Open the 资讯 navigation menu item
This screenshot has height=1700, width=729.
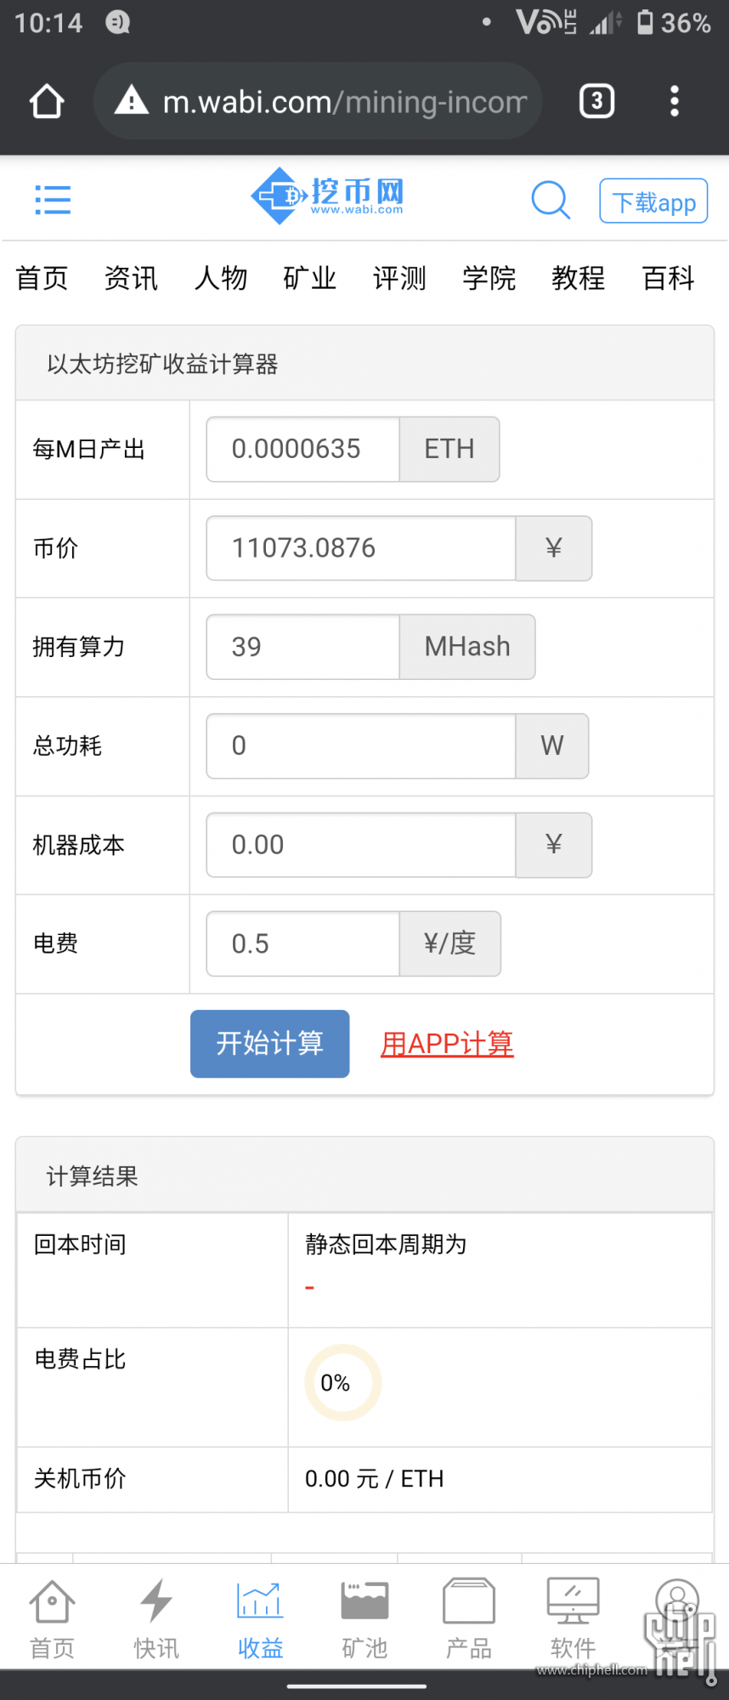coord(131,278)
